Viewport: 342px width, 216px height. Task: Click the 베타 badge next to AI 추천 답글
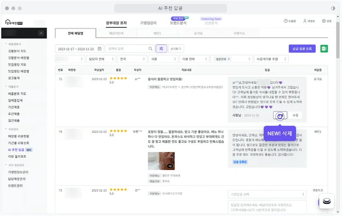[29, 150]
